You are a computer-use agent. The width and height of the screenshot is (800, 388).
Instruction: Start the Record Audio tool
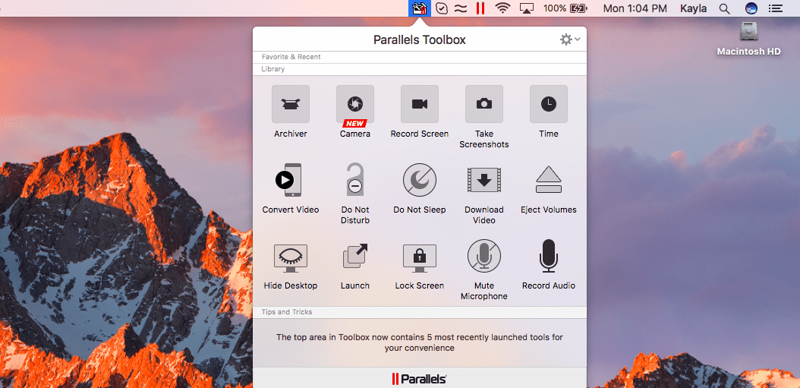click(x=548, y=257)
